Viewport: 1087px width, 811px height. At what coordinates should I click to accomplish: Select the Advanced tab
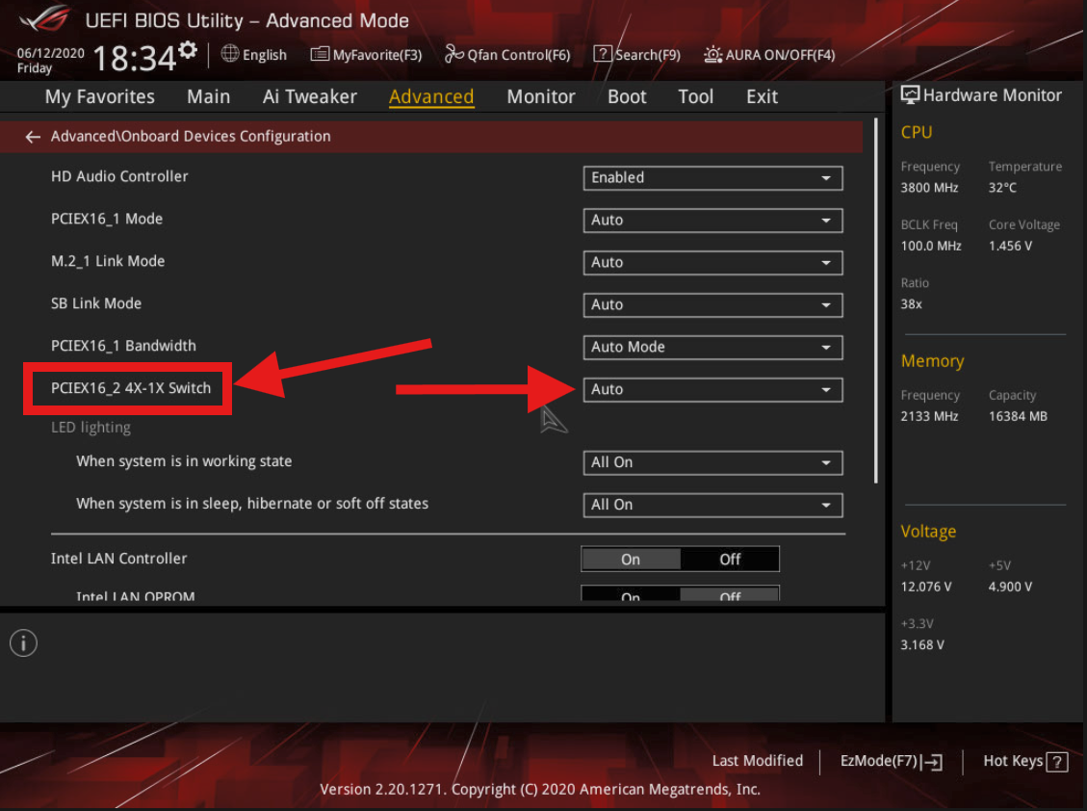tap(431, 96)
